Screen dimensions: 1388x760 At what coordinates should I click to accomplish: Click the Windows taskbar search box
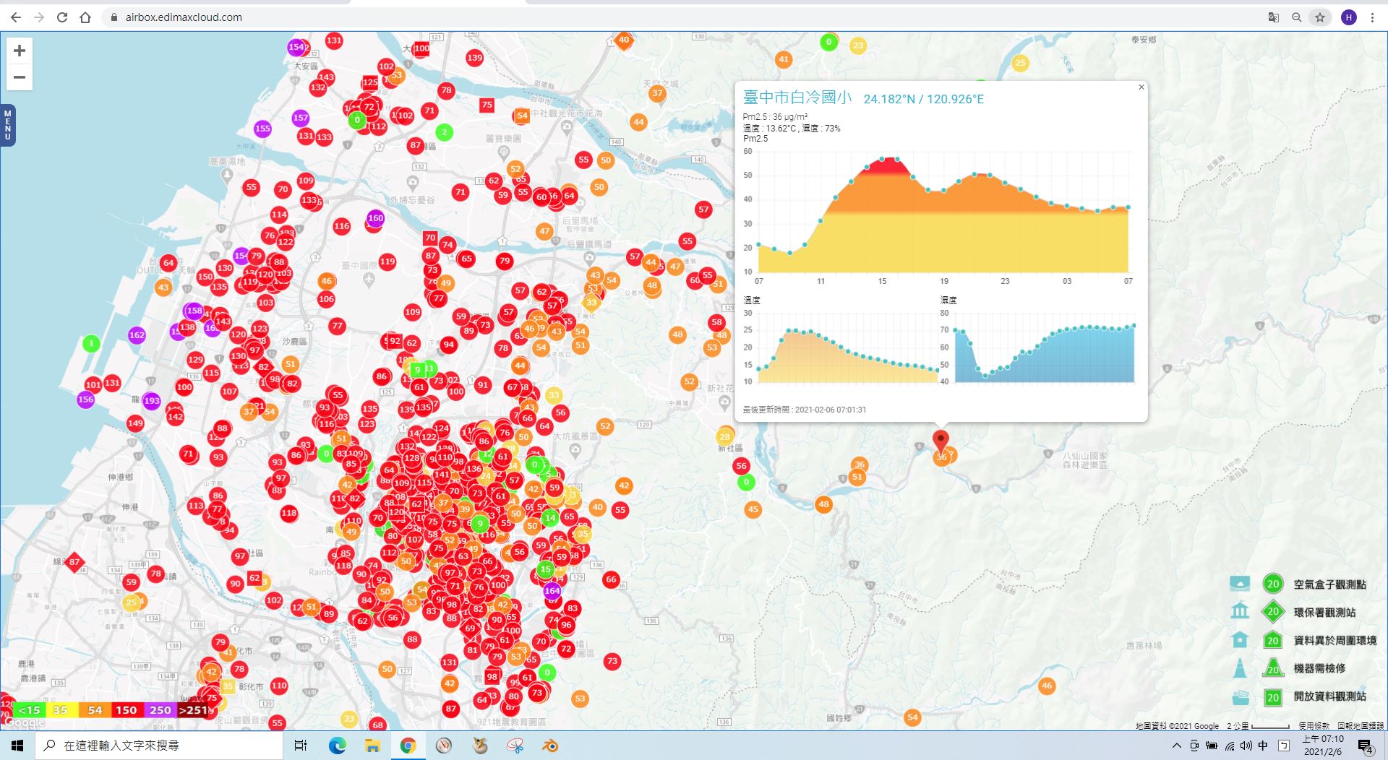[159, 746]
